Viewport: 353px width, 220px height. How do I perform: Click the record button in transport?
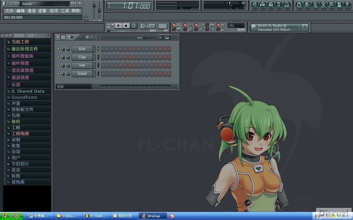(x=134, y=26)
